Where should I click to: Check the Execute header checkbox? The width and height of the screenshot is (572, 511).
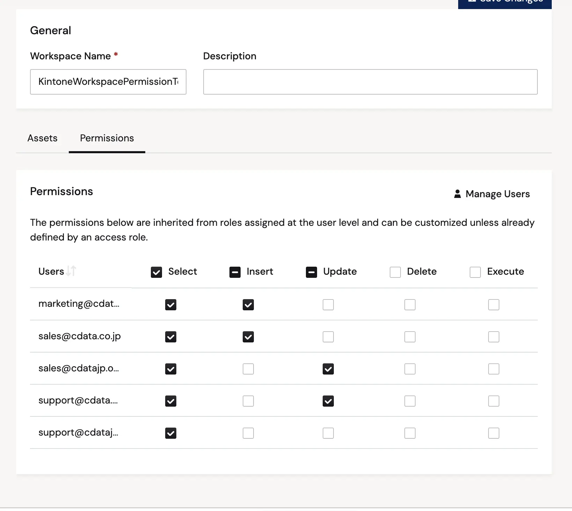475,272
